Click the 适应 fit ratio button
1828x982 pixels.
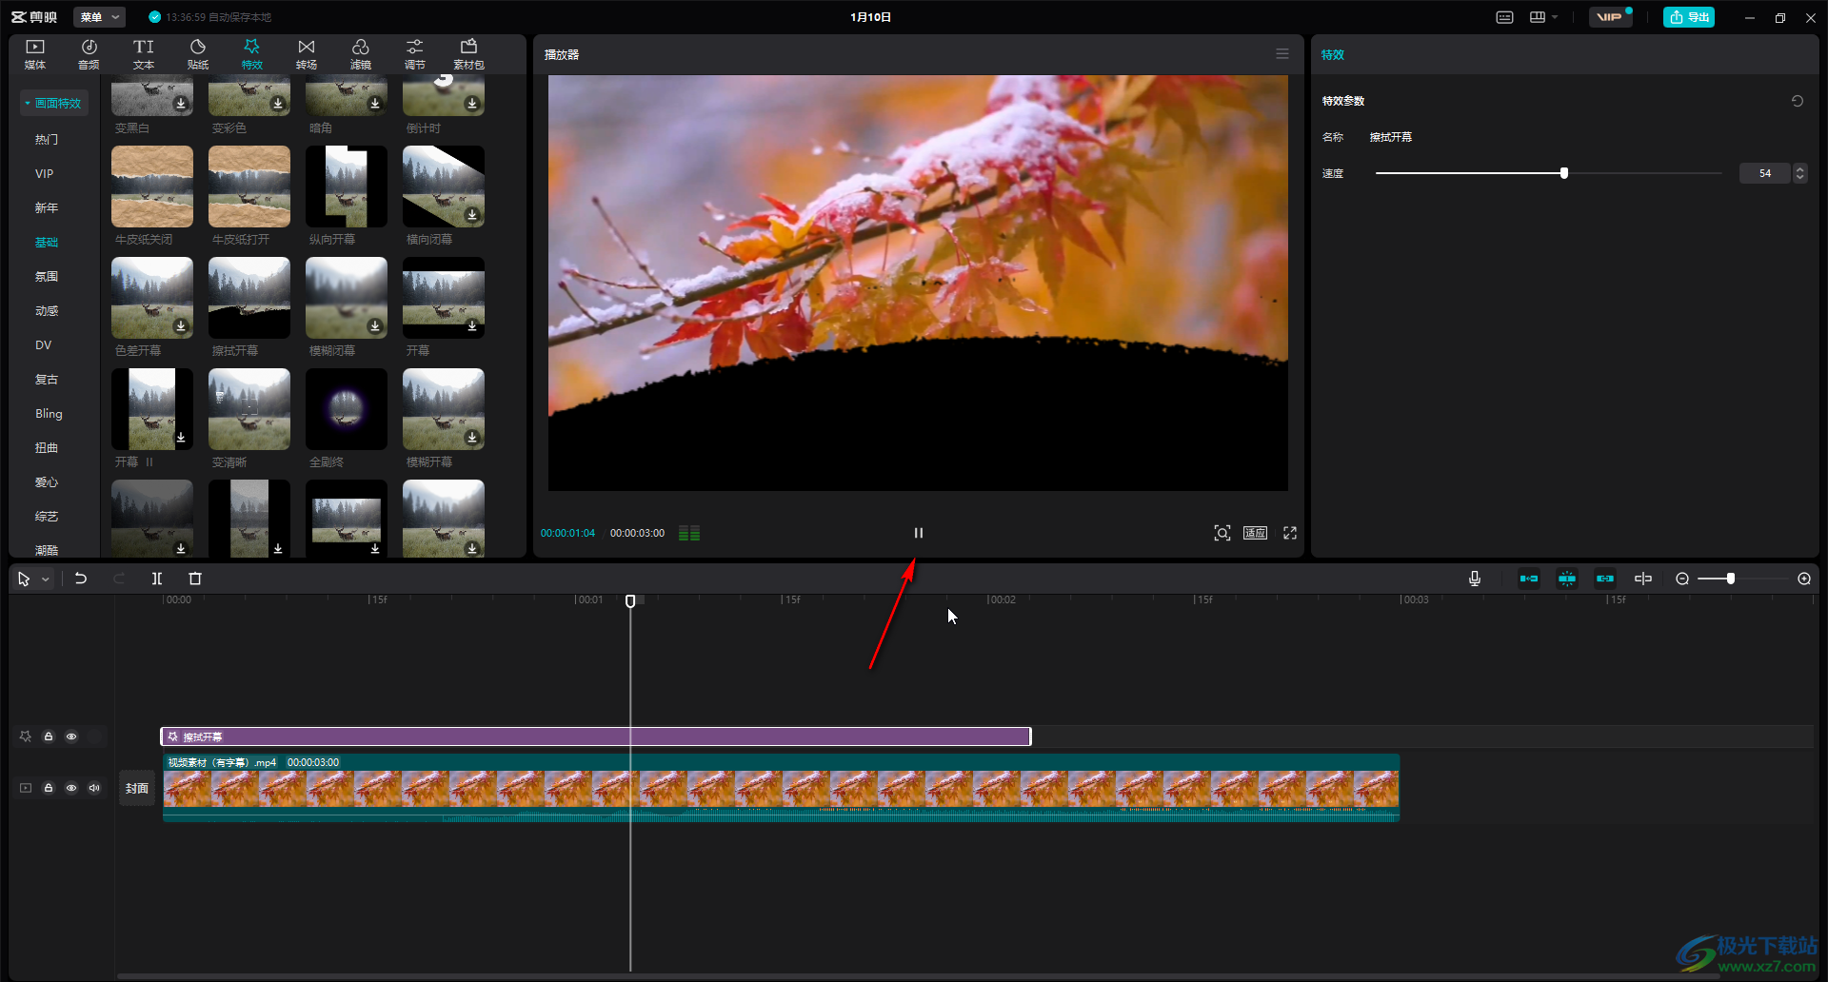click(x=1256, y=533)
